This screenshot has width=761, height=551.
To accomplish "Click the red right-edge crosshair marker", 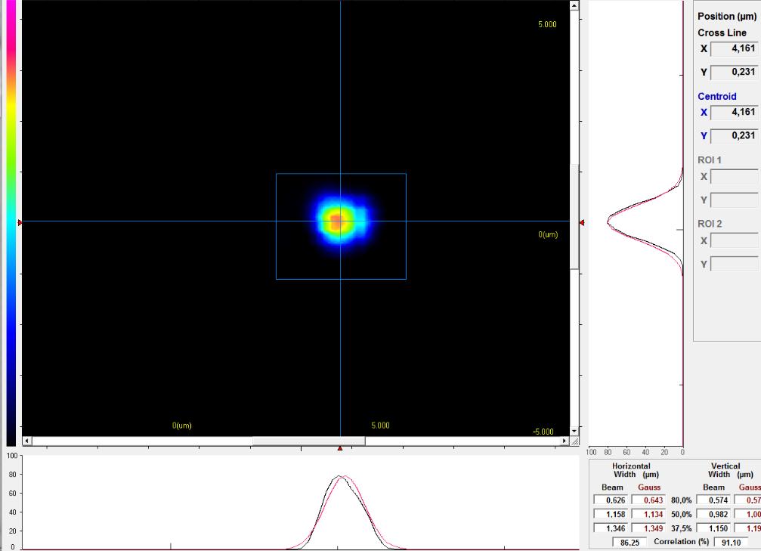I will click(581, 222).
